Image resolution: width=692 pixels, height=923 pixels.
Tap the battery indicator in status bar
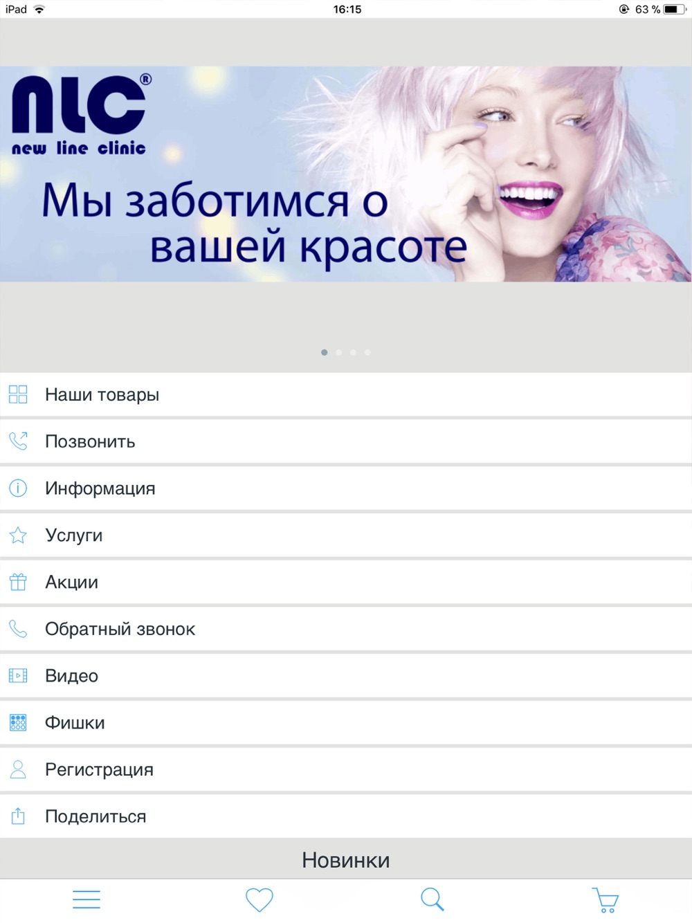point(675,9)
